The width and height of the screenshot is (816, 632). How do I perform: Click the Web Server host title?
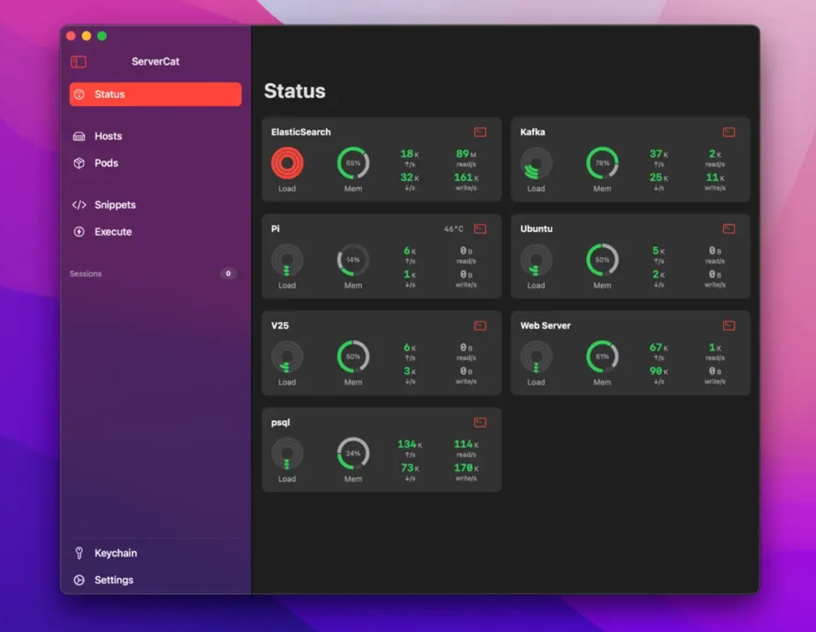coord(546,326)
